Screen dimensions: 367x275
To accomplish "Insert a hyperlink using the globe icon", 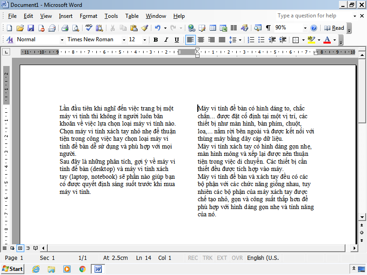I will tap(191, 28).
